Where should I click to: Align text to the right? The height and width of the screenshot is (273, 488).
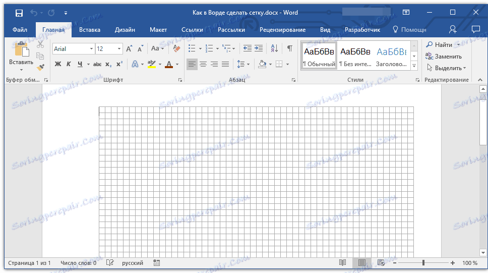pyautogui.click(x=214, y=64)
